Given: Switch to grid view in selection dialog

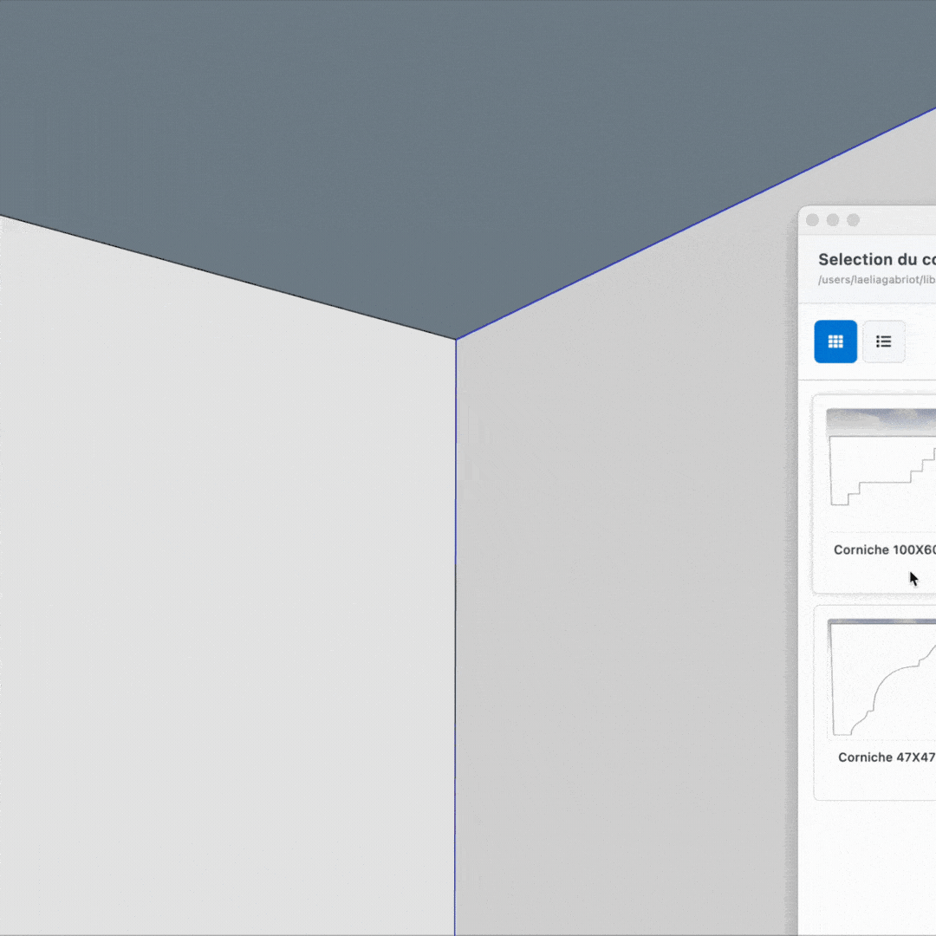Looking at the screenshot, I should pyautogui.click(x=835, y=341).
